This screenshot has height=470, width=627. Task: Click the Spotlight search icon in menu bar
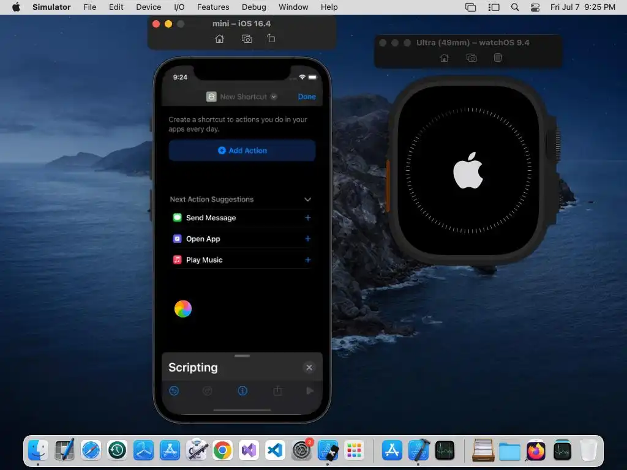click(x=515, y=7)
